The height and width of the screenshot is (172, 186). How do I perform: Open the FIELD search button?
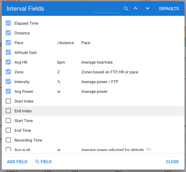43,162
